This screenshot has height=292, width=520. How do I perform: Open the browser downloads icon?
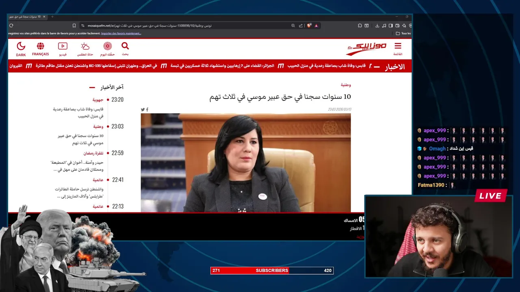click(377, 26)
